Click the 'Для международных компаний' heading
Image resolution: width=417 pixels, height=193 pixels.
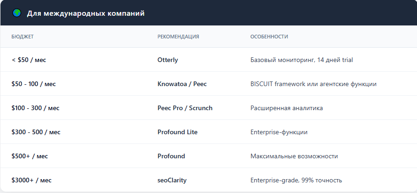85,13
